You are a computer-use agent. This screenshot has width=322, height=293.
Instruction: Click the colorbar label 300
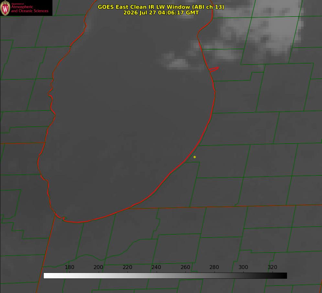click(243, 267)
